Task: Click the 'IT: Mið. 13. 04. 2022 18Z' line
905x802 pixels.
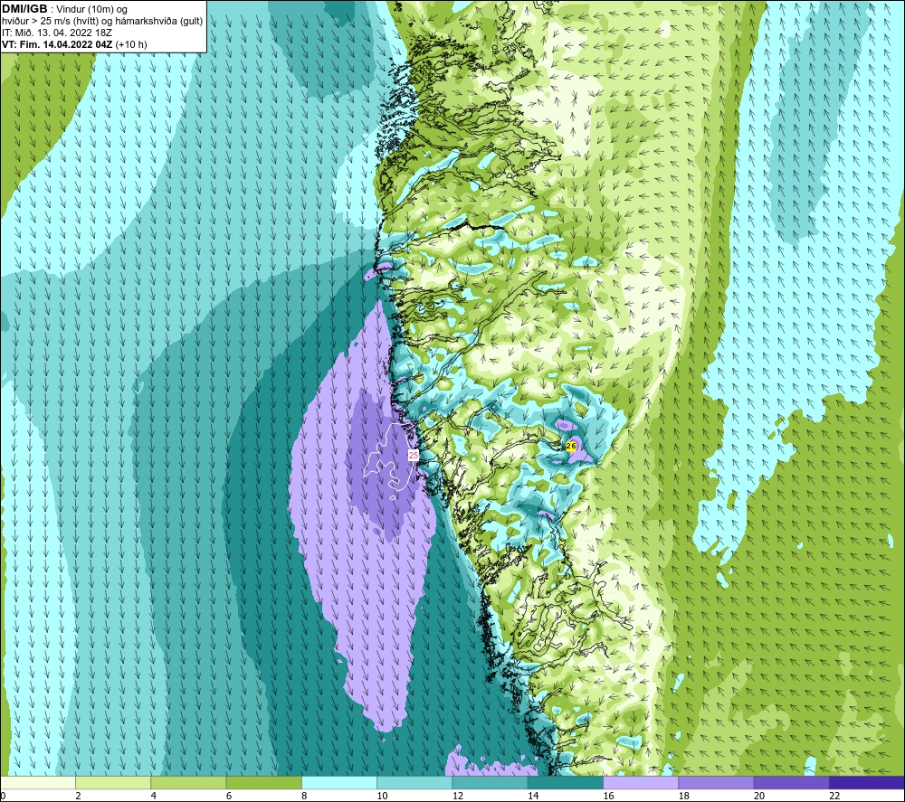Action: tap(56, 33)
